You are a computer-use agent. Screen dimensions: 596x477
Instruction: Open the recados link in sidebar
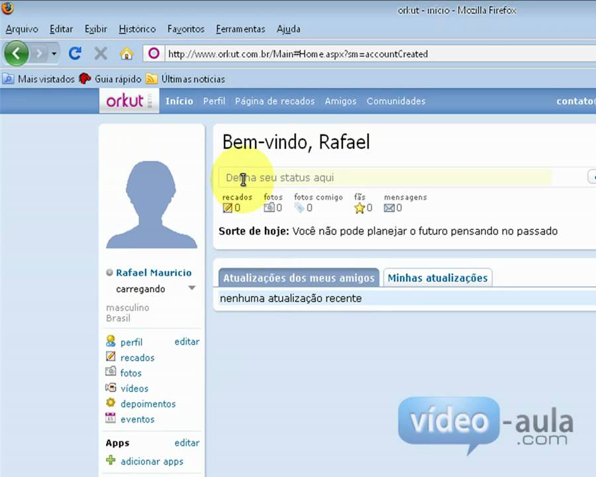(x=137, y=358)
